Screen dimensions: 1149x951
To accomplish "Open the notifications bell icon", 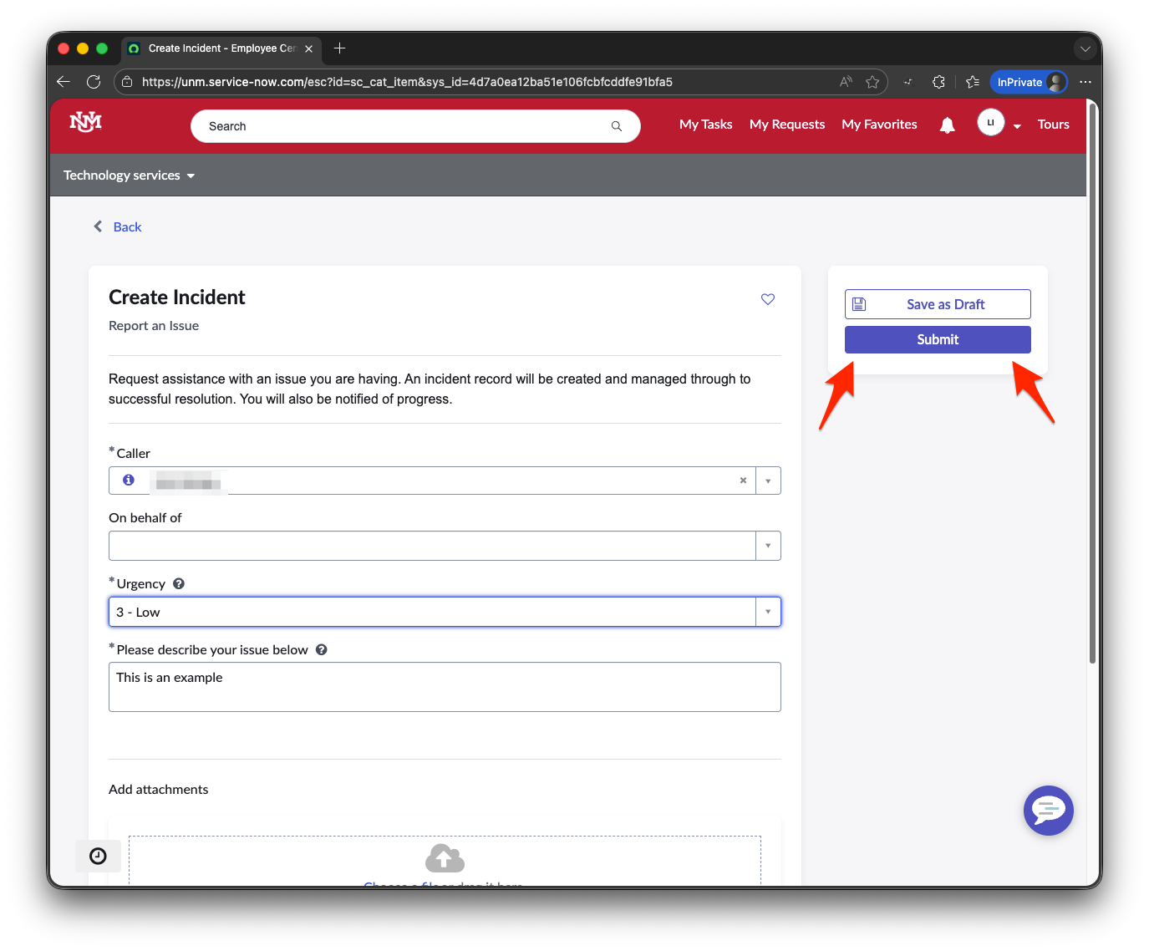I will pos(947,125).
